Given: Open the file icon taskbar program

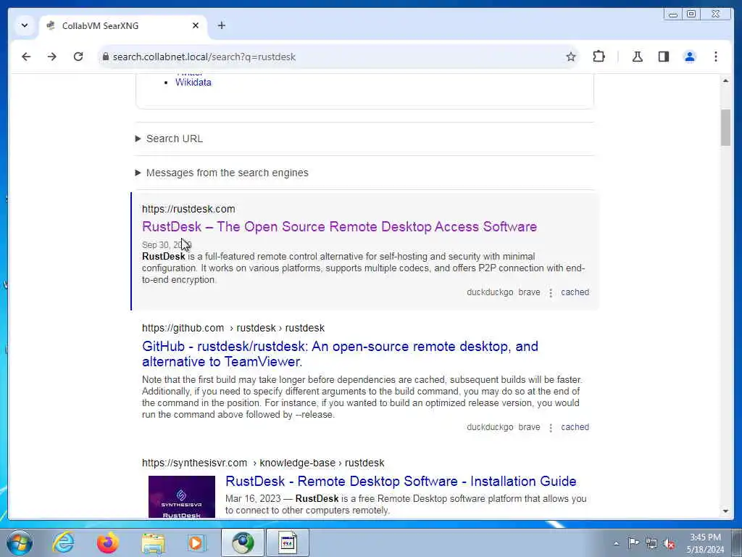Looking at the screenshot, I should [x=287, y=542].
